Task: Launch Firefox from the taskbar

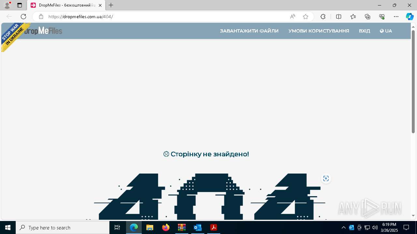Action: point(166,227)
